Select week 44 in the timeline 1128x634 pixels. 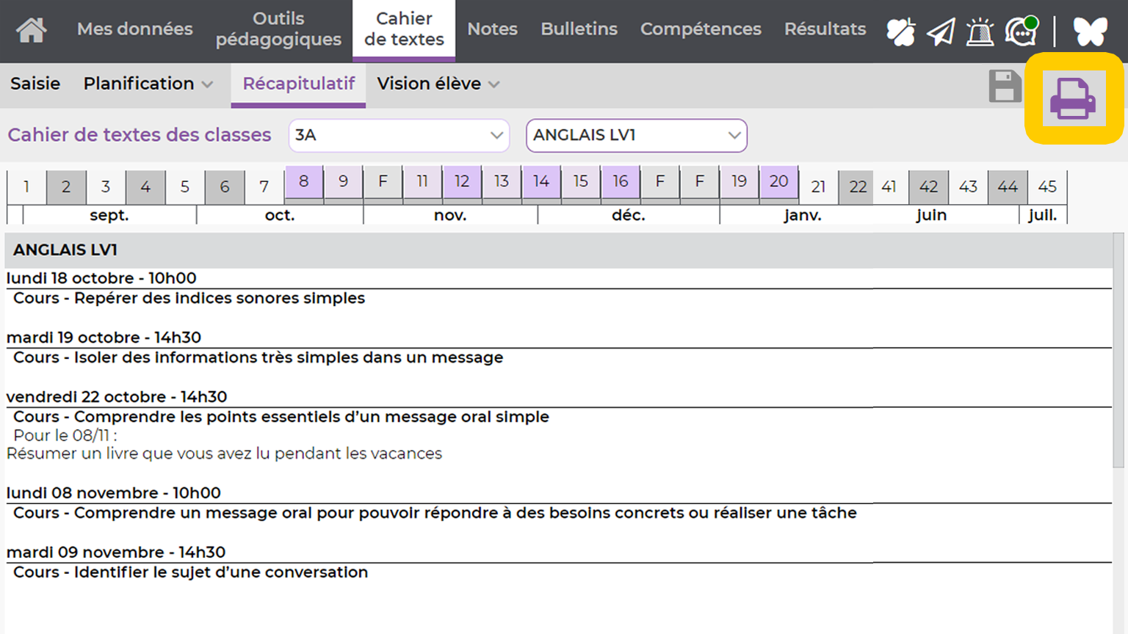1008,187
